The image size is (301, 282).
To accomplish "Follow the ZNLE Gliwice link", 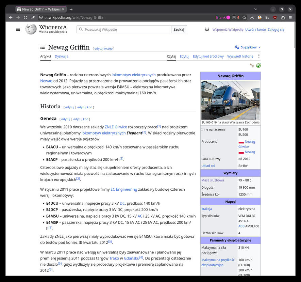I will pyautogui.click(x=116, y=127).
